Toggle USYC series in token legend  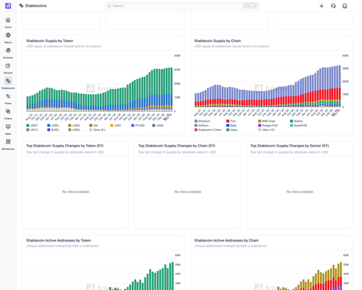point(32,130)
